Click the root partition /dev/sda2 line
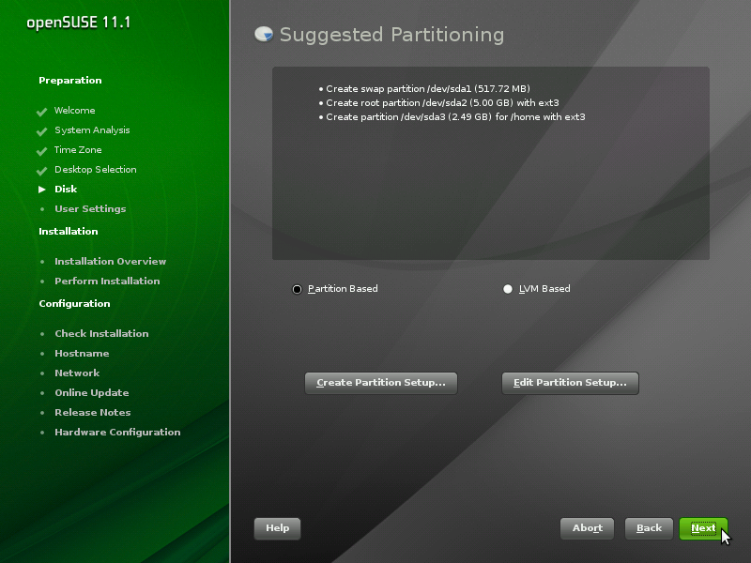Image resolution: width=751 pixels, height=563 pixels. [x=442, y=102]
